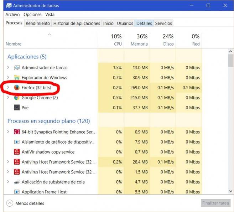Open the Servicios tab

click(x=163, y=23)
